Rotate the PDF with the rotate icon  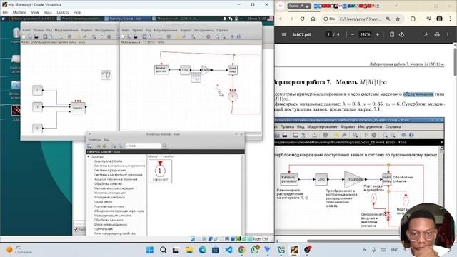401,34
